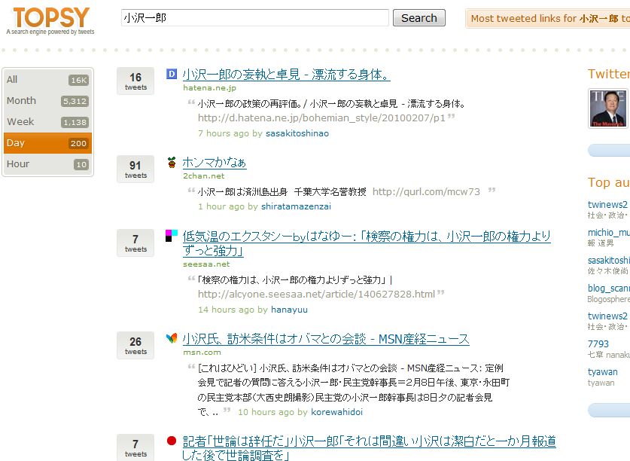Click the Seesaa favicon beside third result

[172, 236]
